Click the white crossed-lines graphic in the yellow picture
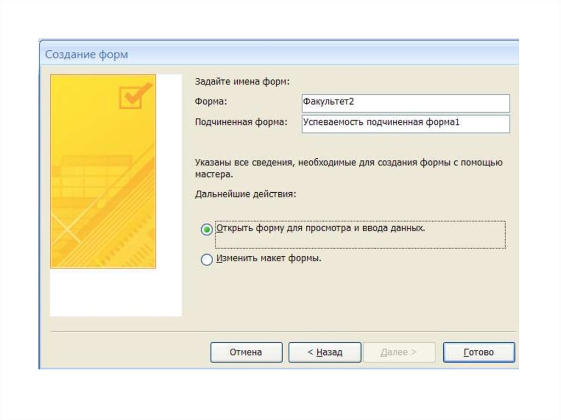This screenshot has width=561, height=420. [66, 230]
